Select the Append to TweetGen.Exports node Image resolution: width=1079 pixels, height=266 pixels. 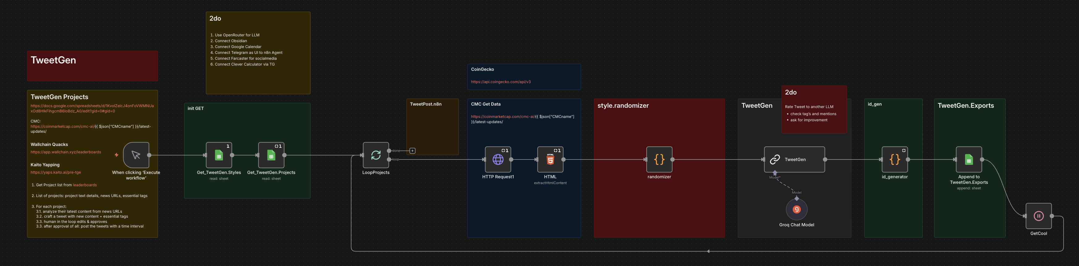tap(968, 159)
